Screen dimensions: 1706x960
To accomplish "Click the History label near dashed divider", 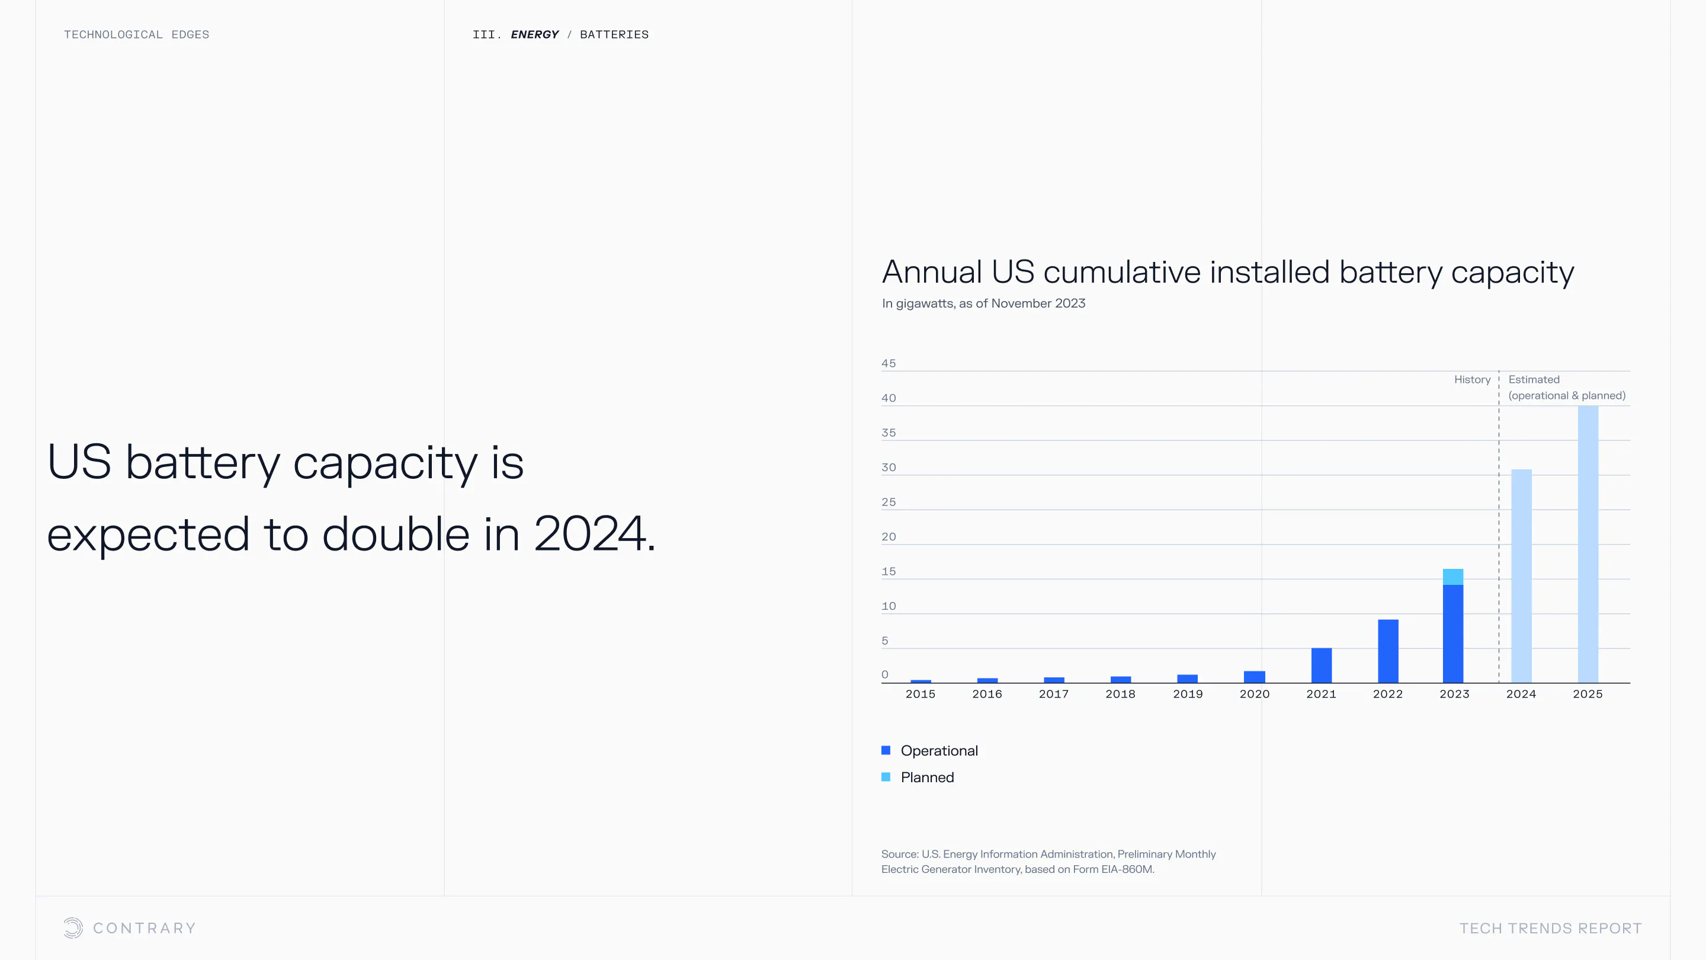I will pos(1471,379).
